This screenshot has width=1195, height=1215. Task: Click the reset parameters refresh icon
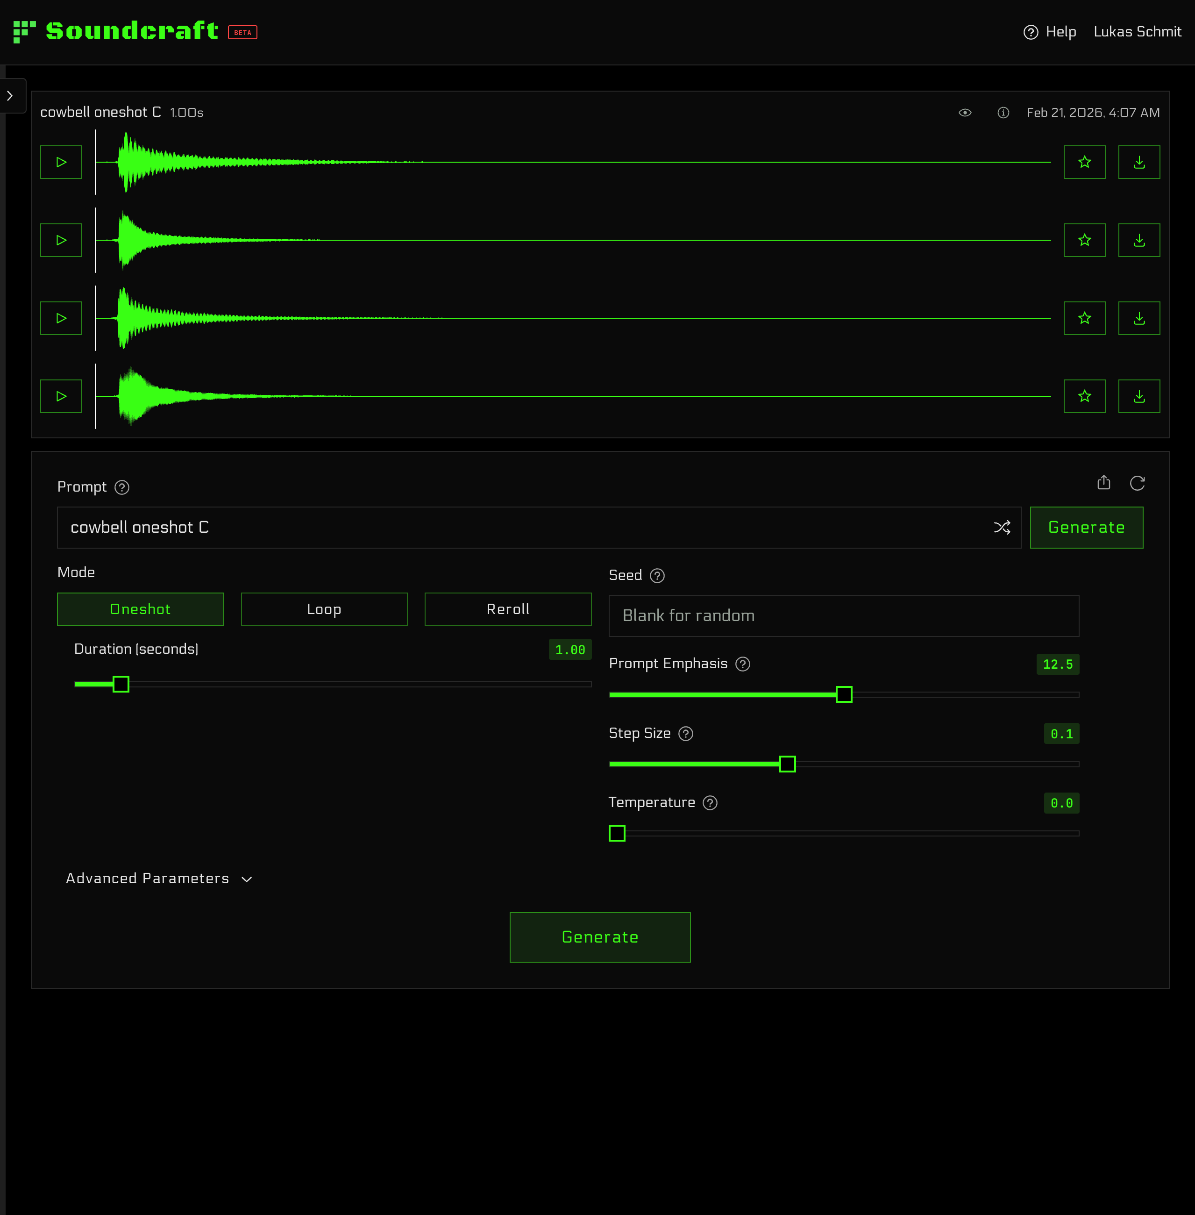1137,483
